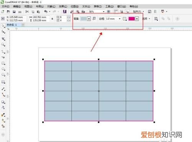The width and height of the screenshot is (192, 142).
Task: Open the 窗口(W) menu
Action: click(x=122, y=6)
